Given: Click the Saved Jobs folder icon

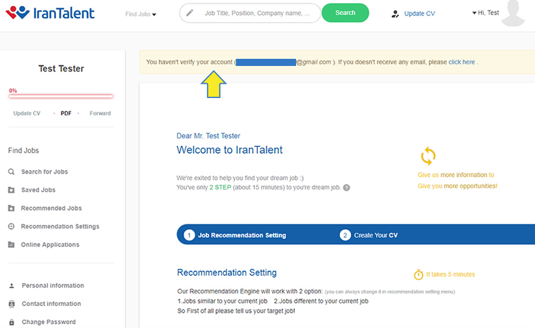Looking at the screenshot, I should tap(11, 190).
